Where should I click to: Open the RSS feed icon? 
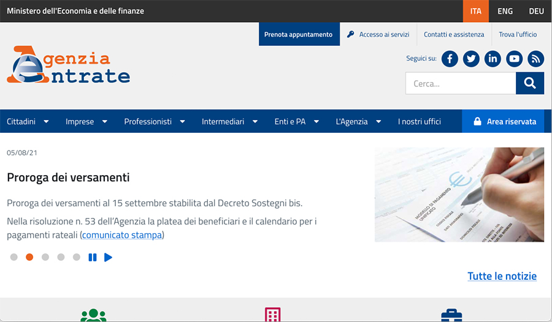[x=535, y=59]
